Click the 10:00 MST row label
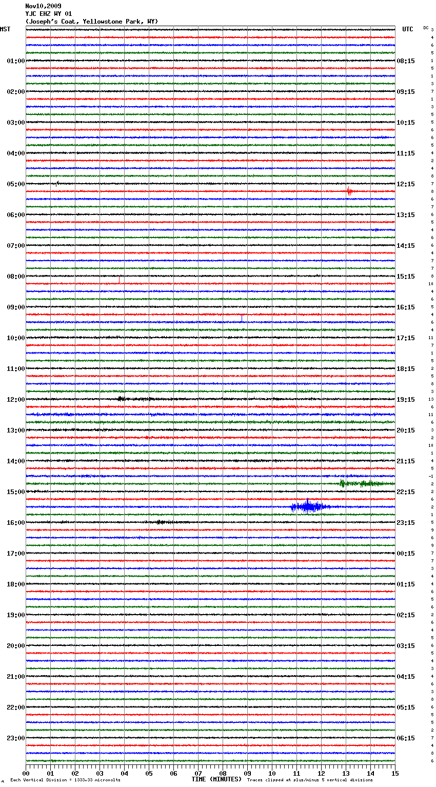 (16, 338)
